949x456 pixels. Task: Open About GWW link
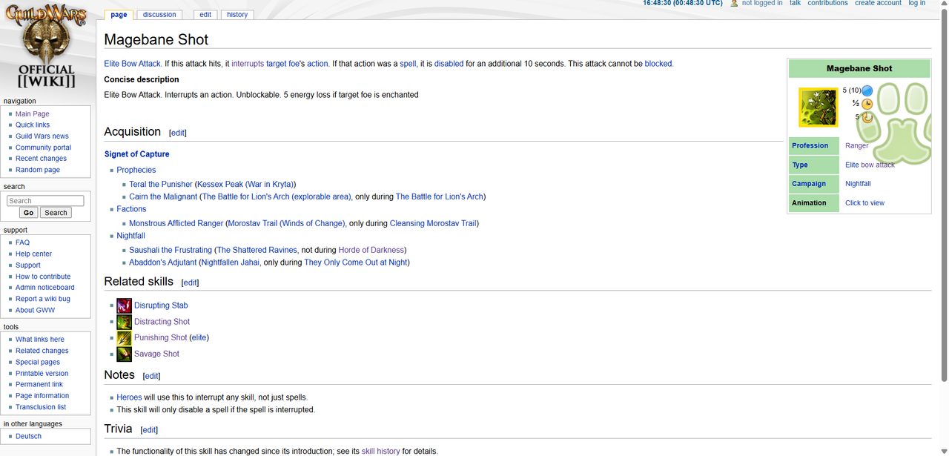[x=35, y=311]
